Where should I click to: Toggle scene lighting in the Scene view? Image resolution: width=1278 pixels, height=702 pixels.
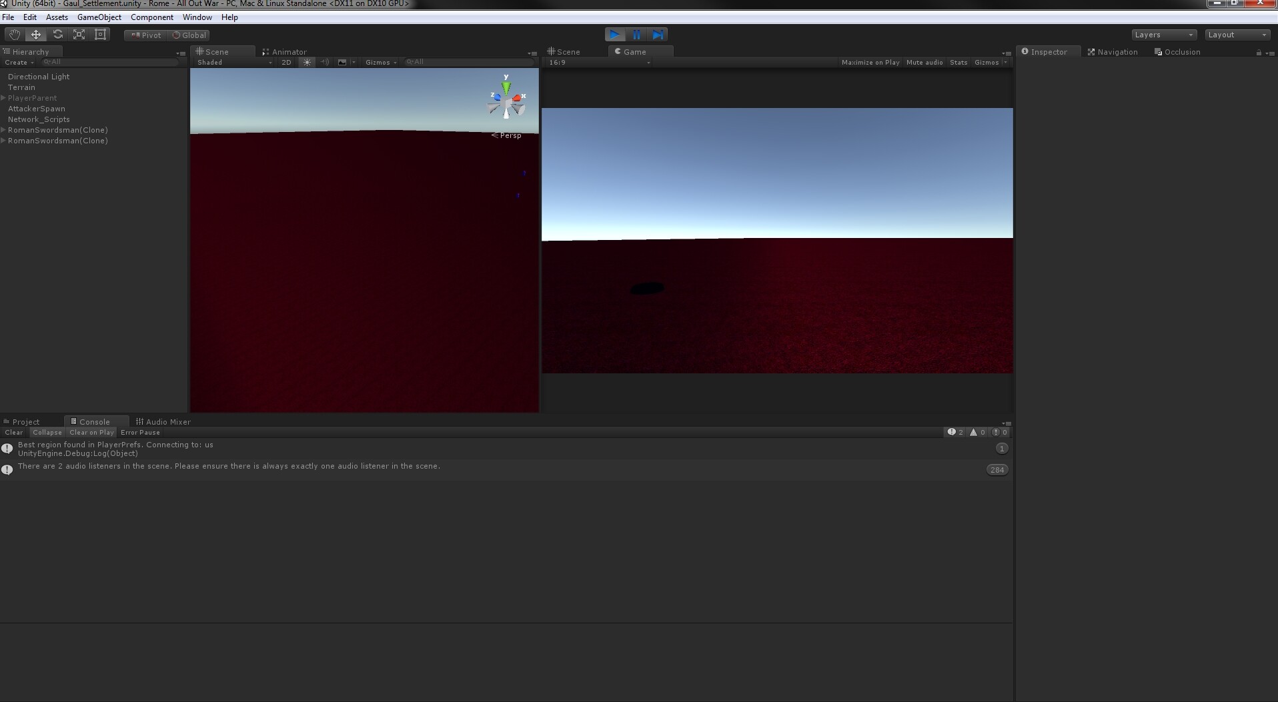306,62
